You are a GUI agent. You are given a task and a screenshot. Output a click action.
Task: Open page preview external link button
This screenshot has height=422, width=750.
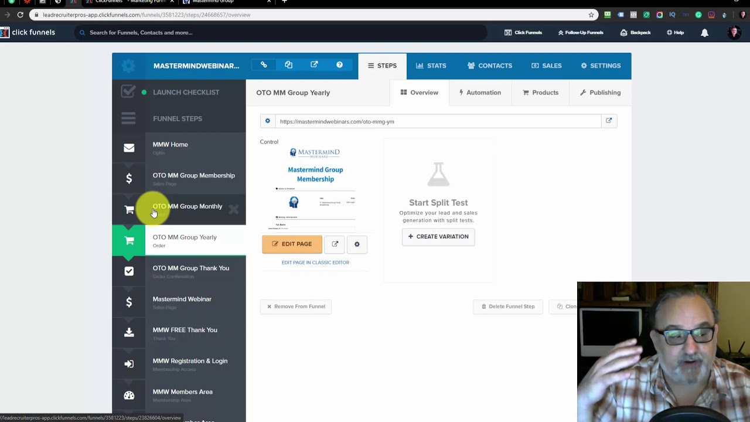(335, 244)
